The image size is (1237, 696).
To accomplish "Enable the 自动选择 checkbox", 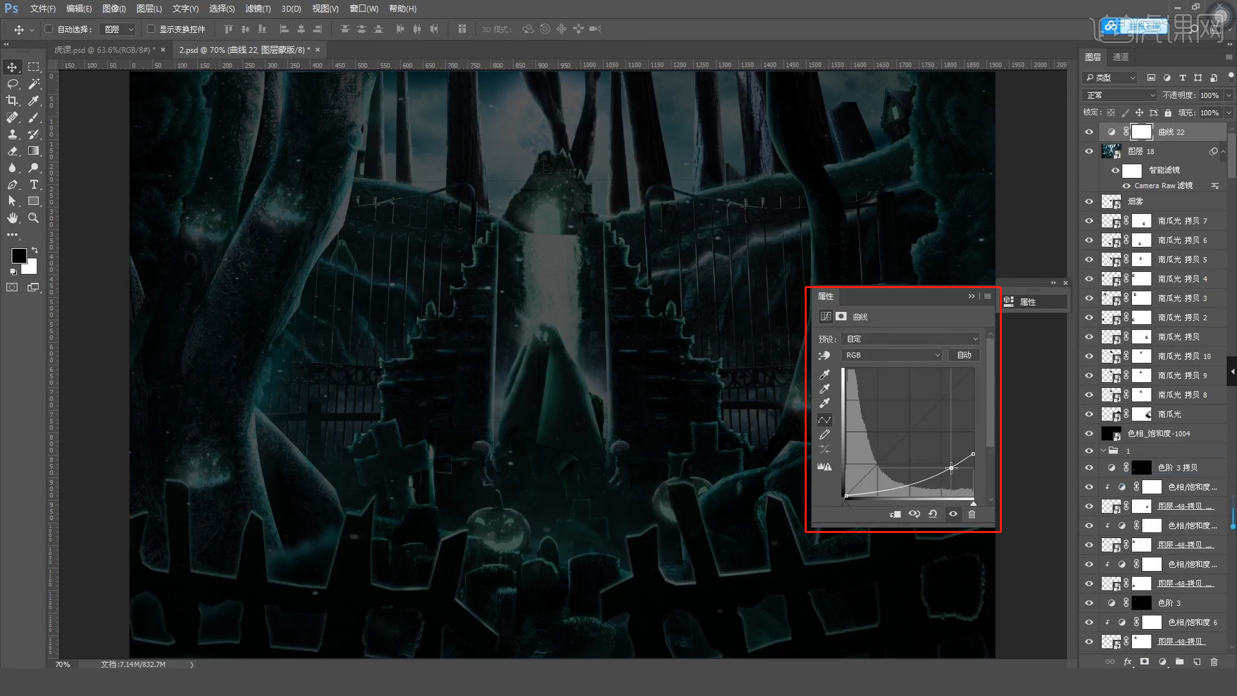I will [x=49, y=29].
